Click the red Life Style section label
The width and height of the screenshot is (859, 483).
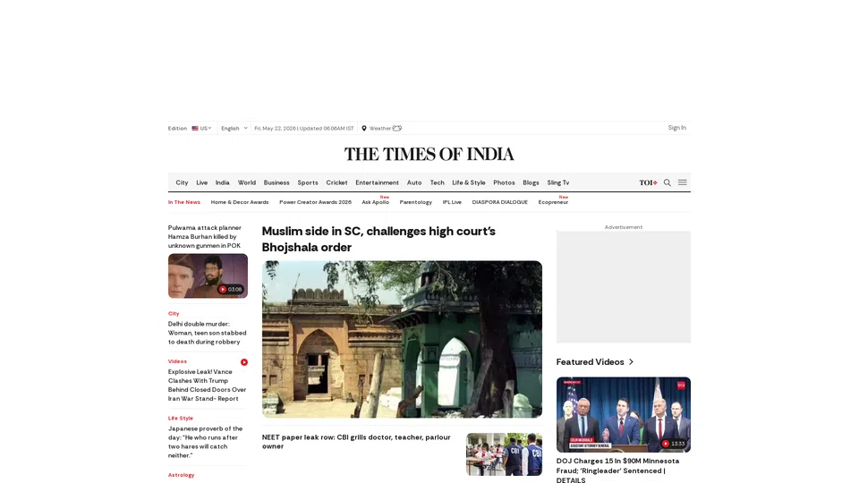pyautogui.click(x=180, y=419)
